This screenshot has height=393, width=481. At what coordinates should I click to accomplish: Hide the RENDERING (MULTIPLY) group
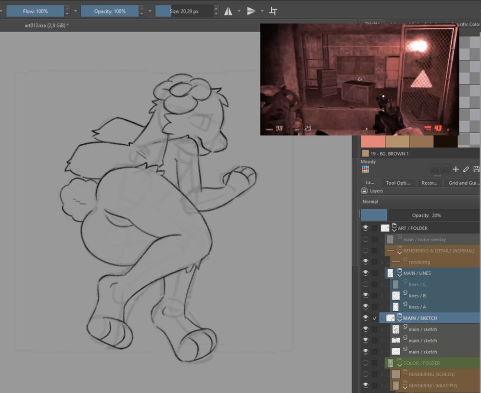click(x=366, y=385)
